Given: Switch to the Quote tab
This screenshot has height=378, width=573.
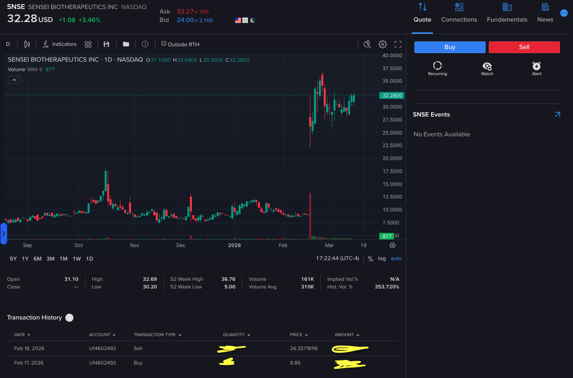Looking at the screenshot, I should point(423,13).
